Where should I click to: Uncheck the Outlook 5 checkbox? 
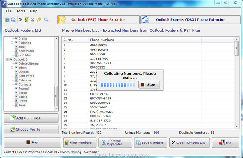[x=11, y=59]
